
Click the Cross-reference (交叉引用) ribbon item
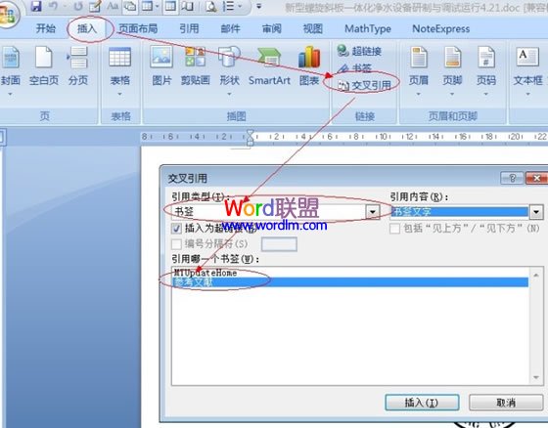click(x=364, y=85)
